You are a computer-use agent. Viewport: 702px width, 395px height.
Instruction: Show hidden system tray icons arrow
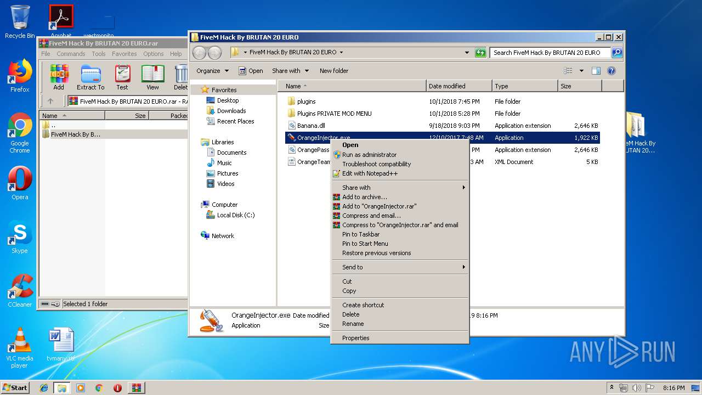tap(612, 388)
